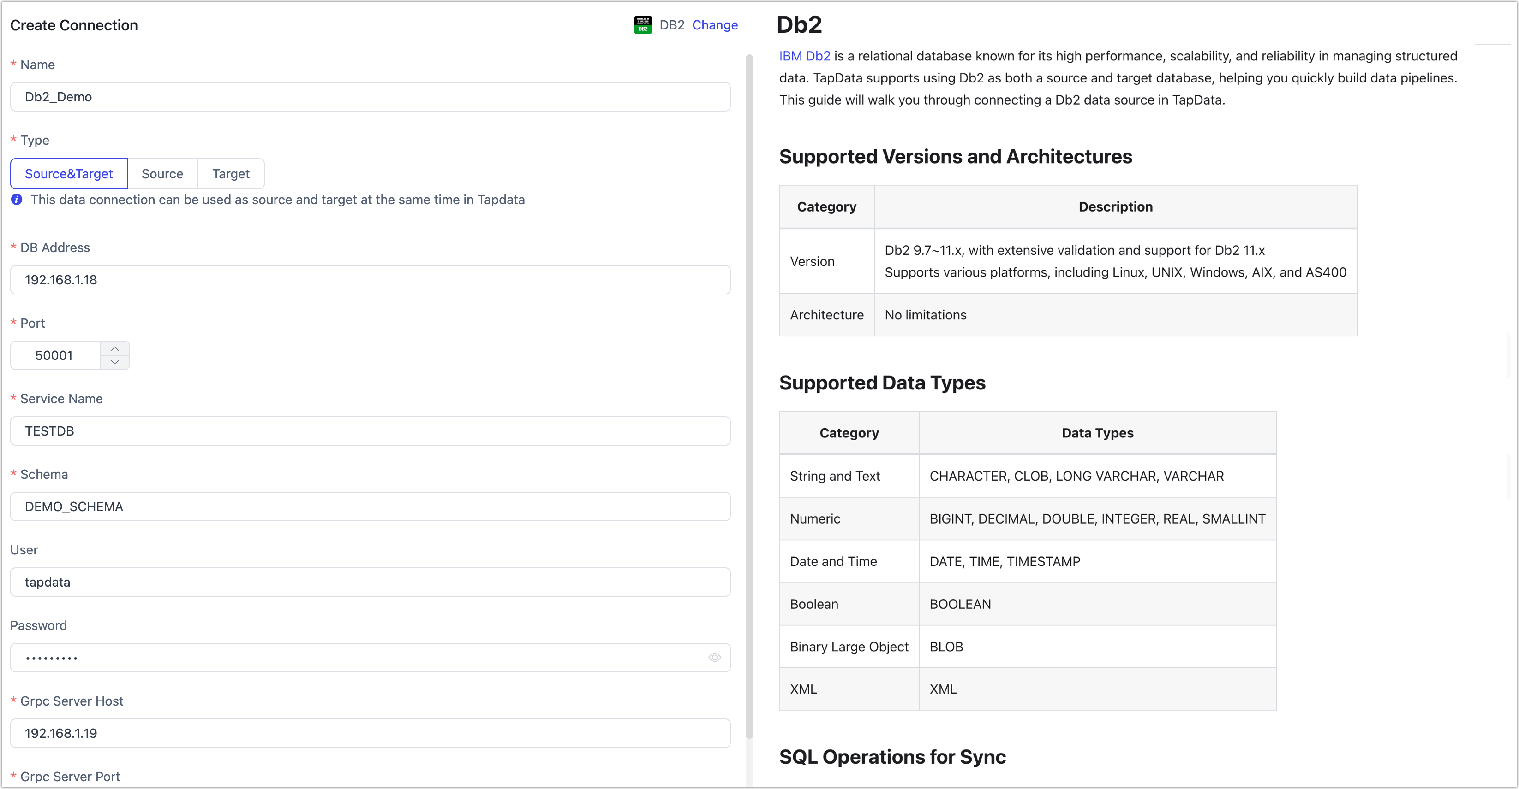1519x789 pixels.
Task: Open the IBM Db2 hyperlink
Action: click(804, 55)
